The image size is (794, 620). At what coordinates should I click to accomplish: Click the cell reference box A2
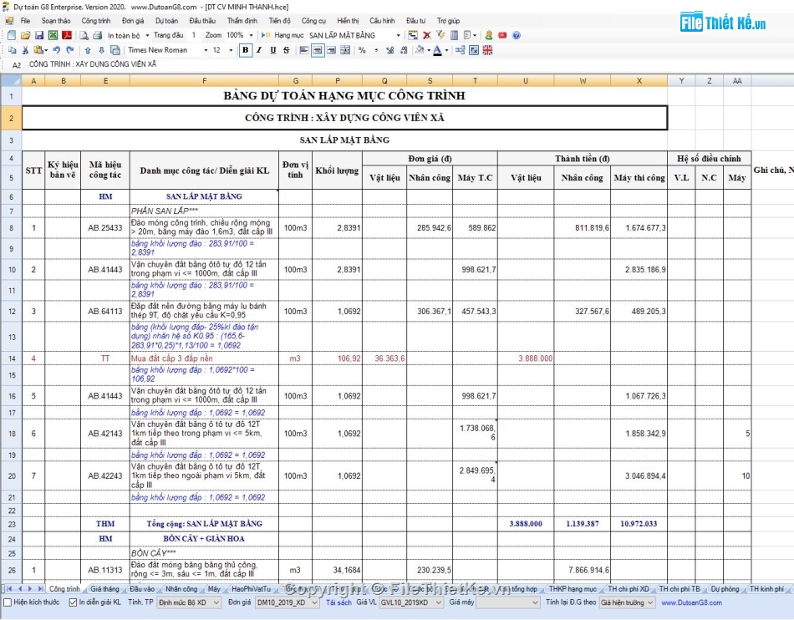point(17,65)
